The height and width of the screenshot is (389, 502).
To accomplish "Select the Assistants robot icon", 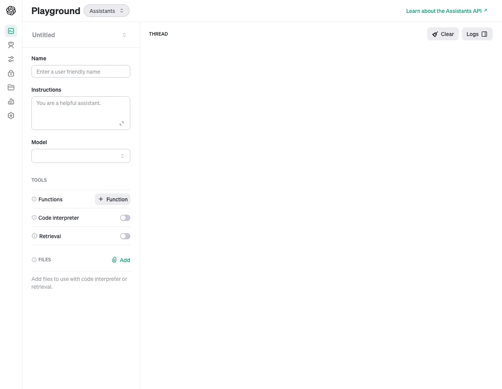I will (11, 45).
